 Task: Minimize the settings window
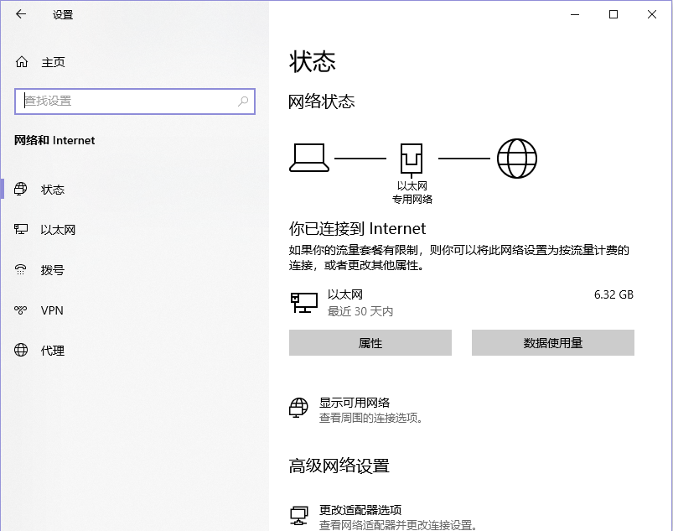(575, 14)
